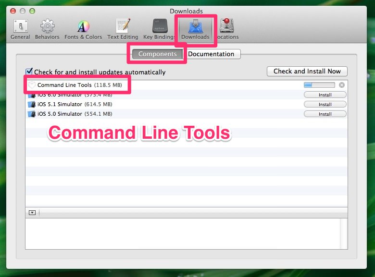Select the Downloads preferences pane

click(195, 29)
